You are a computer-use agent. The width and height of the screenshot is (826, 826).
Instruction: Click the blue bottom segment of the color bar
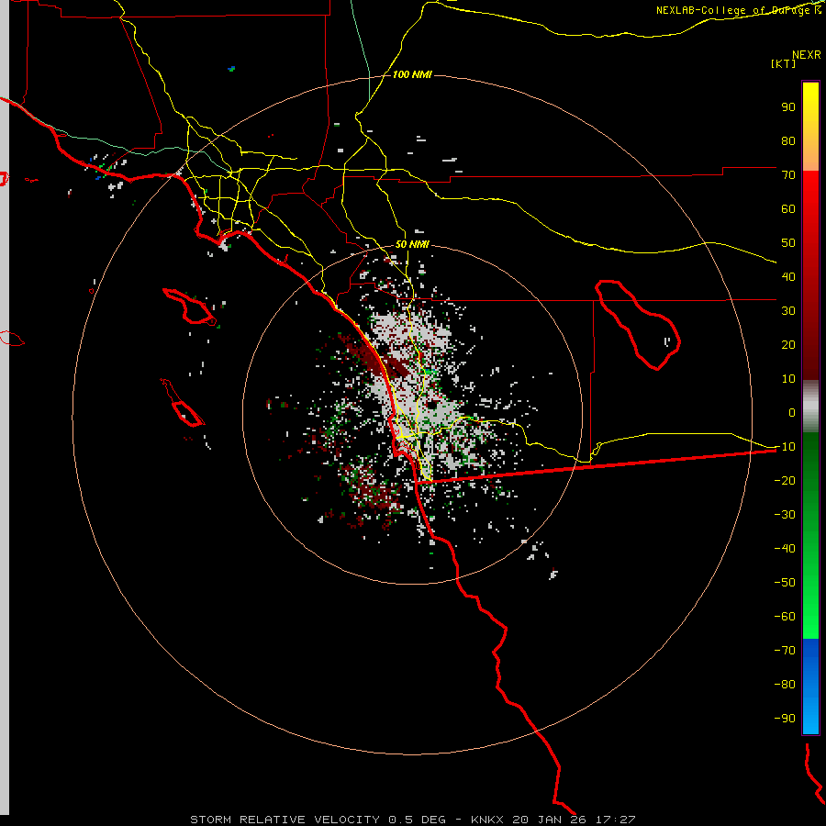(810, 686)
